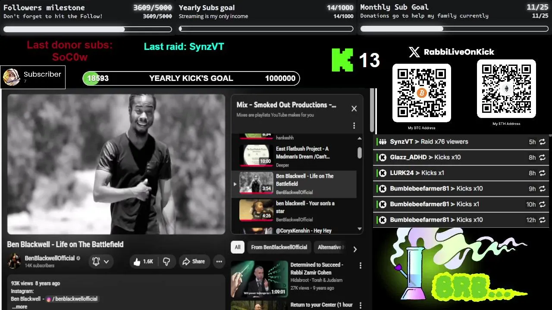Replay the LURK24 Kicks x1 alert

pos(542,173)
